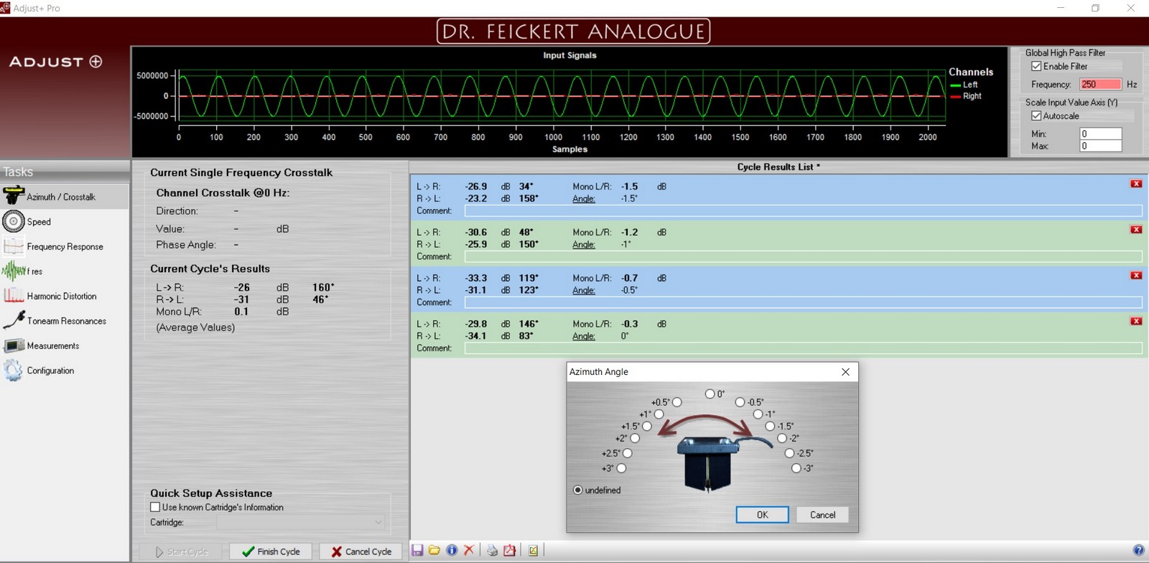This screenshot has width=1149, height=563.
Task: Choose the 0° azimuth angle option
Action: tap(710, 394)
